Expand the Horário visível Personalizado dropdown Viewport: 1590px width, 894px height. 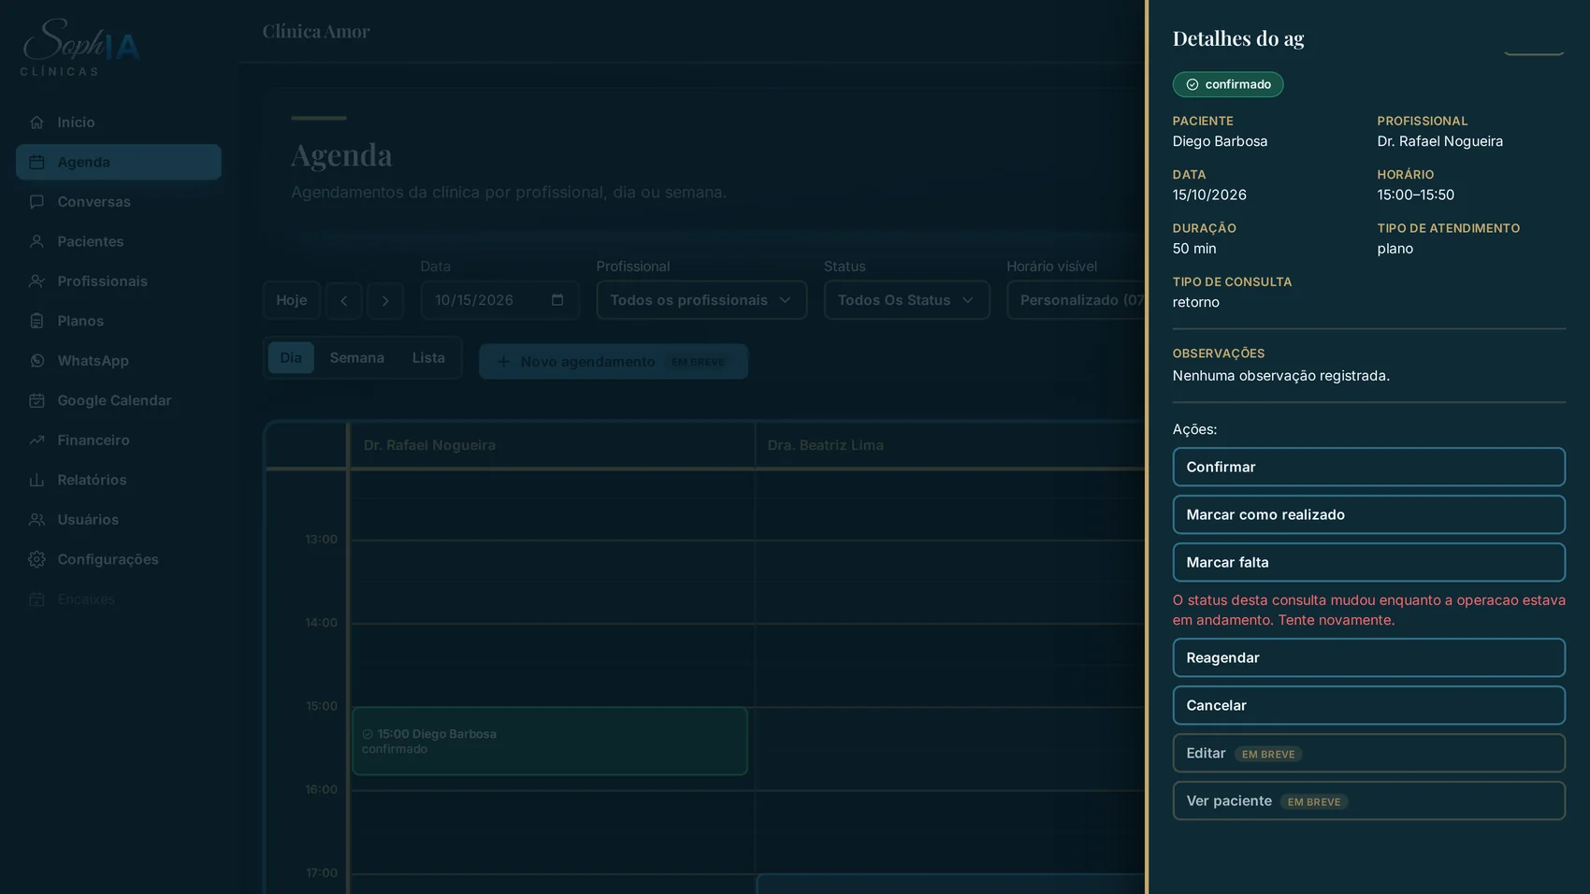1077,300
